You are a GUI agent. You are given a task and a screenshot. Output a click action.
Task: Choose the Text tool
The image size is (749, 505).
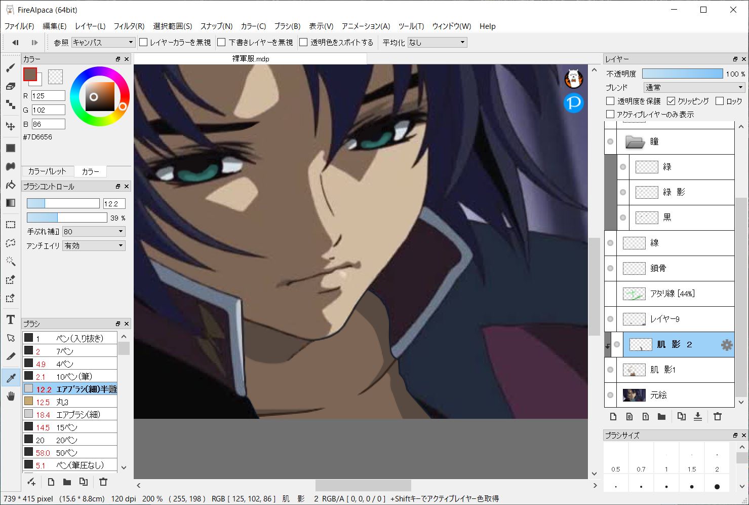[10, 319]
